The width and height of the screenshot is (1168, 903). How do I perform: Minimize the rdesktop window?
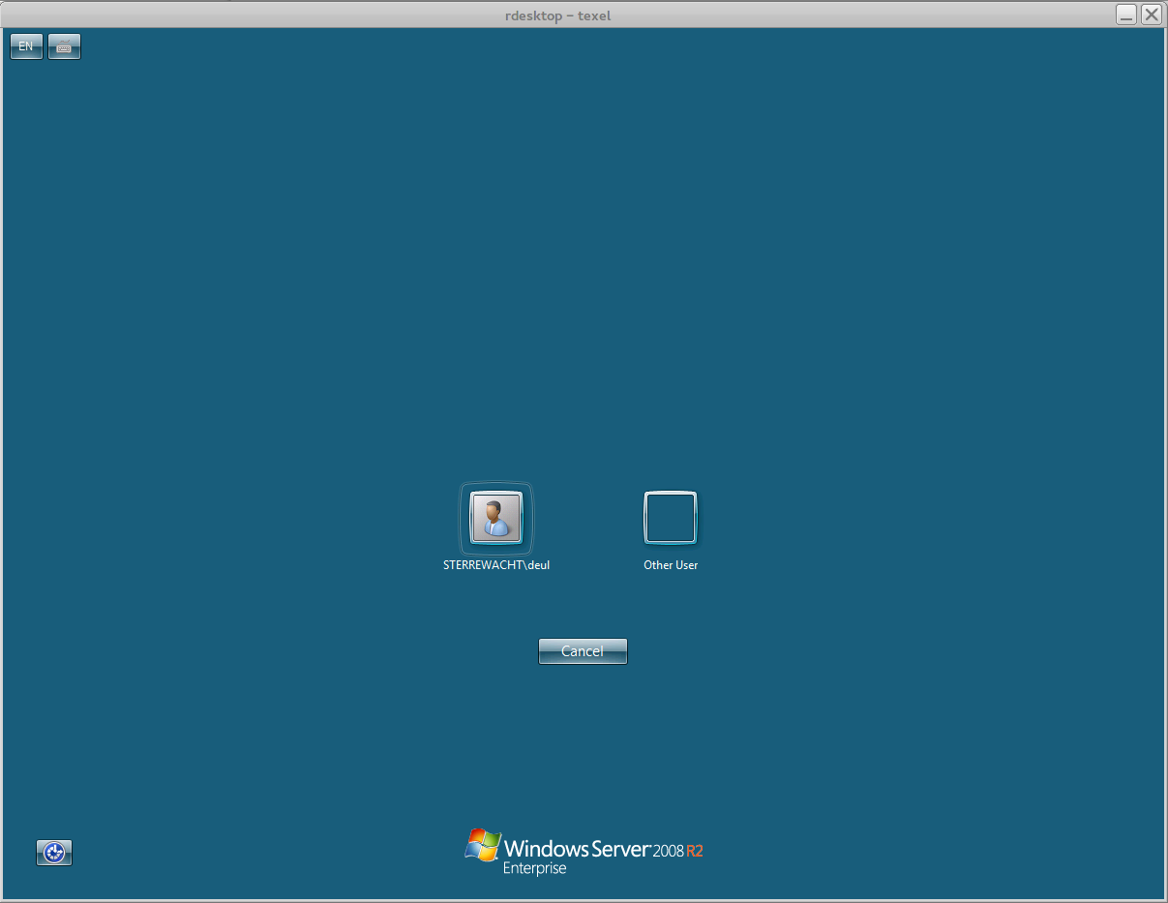(x=1126, y=14)
